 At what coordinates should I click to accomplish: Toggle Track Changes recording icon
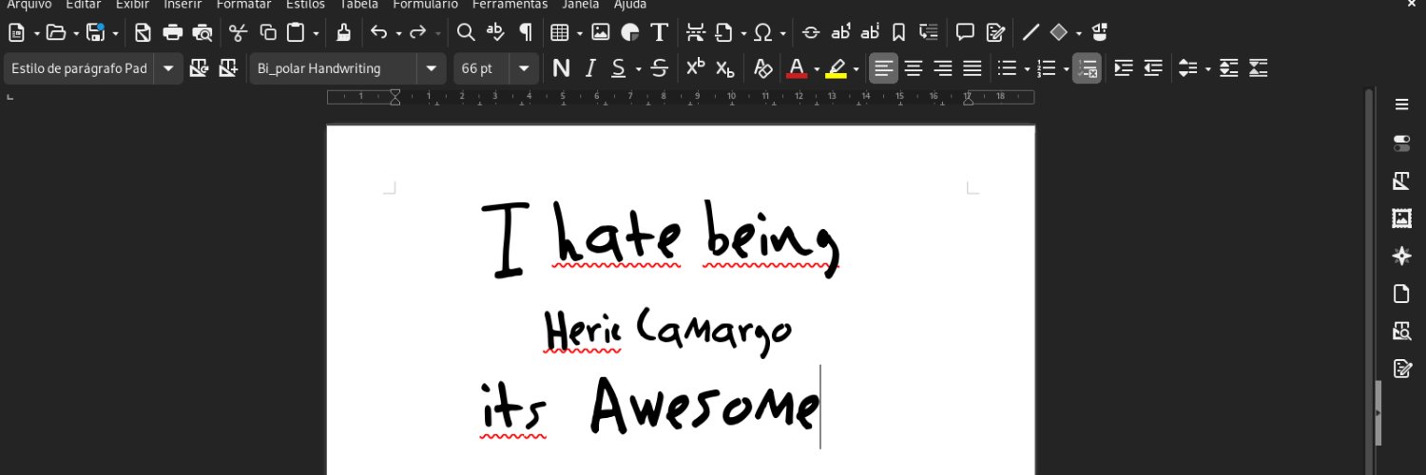[995, 33]
